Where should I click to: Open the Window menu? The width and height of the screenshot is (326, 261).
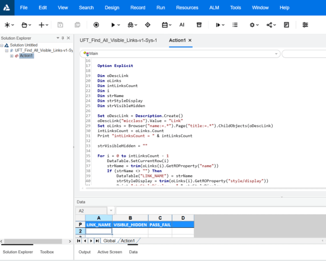260,8
